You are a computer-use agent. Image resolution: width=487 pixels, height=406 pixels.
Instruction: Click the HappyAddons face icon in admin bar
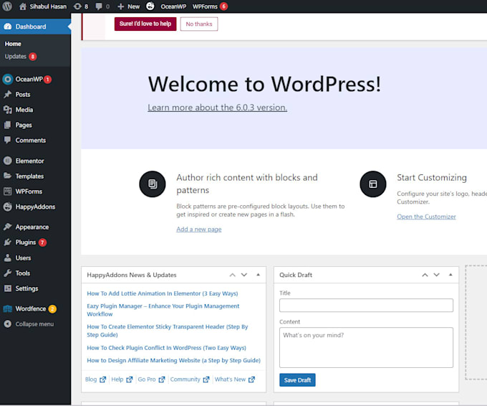pyautogui.click(x=150, y=6)
